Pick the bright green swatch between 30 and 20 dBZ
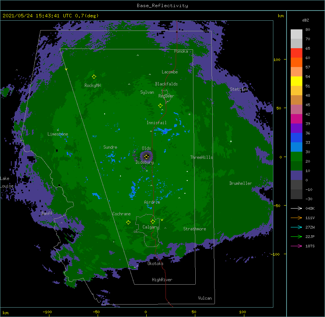Screen dimensions: 325x317 tap(296, 157)
